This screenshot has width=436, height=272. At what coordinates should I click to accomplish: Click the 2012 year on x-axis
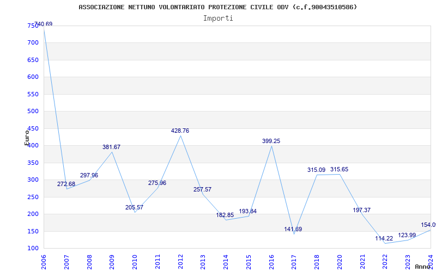click(x=181, y=260)
